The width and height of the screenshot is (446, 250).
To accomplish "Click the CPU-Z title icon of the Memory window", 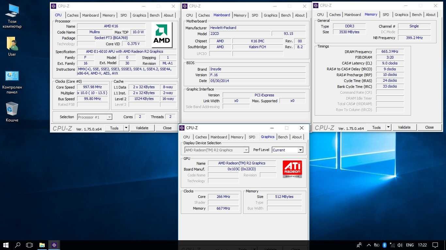I will [316, 6].
